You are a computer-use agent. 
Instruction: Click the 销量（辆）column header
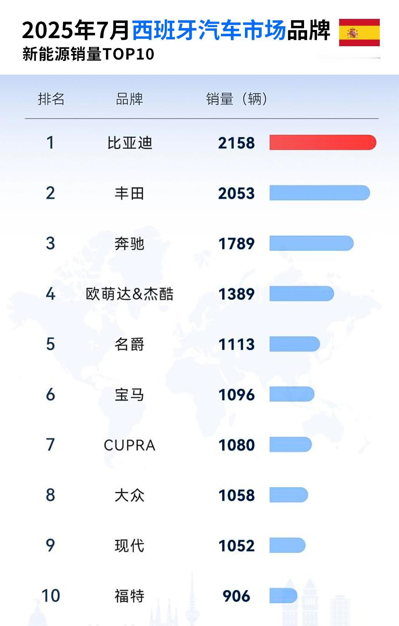pos(237,99)
